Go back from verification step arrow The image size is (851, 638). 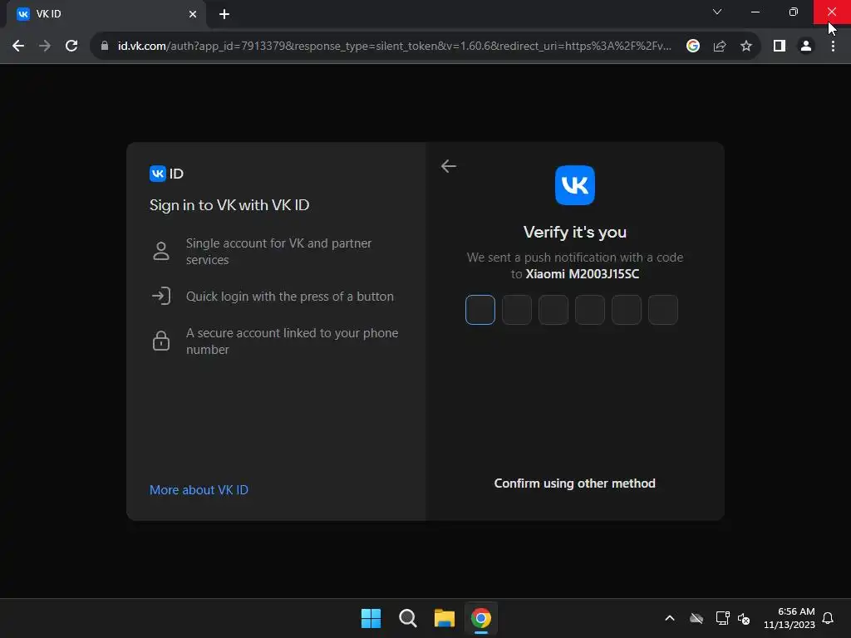[x=448, y=166]
